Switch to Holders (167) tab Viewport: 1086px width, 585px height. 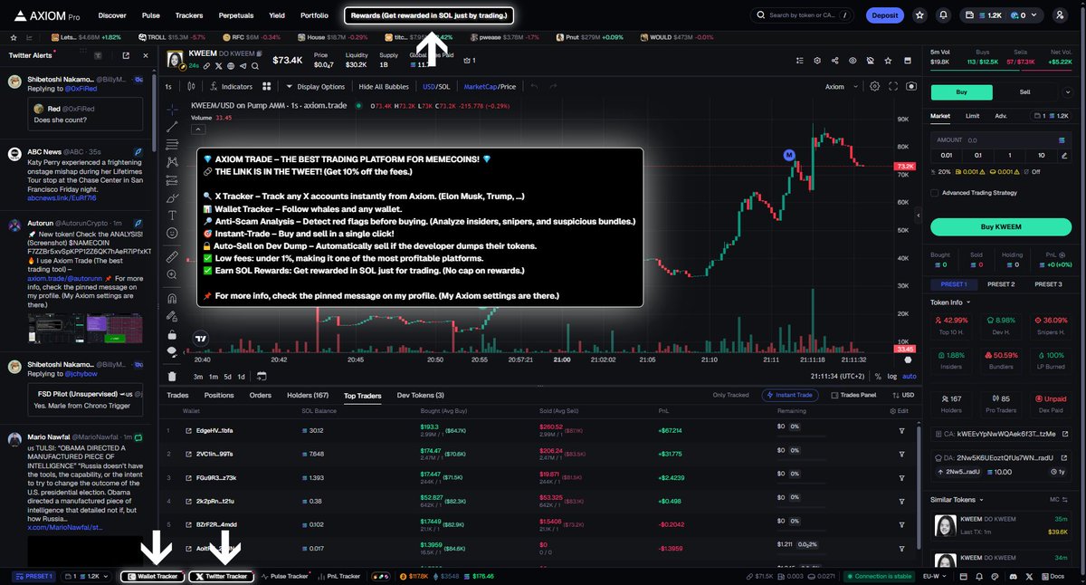tap(308, 395)
